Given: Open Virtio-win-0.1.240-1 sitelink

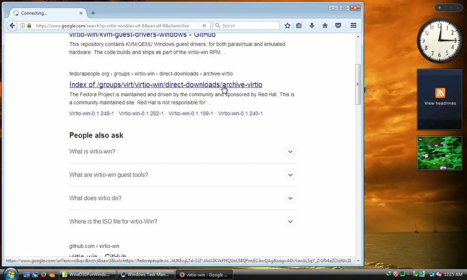Looking at the screenshot, I should click(x=240, y=113).
